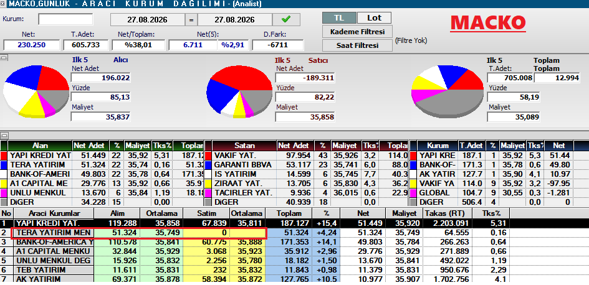Select YAPI KREDI YAT. row in bottom table

coord(294,223)
